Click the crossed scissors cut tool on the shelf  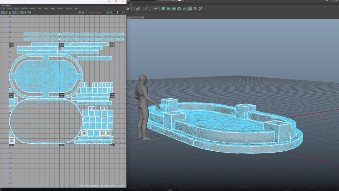click(200, 9)
